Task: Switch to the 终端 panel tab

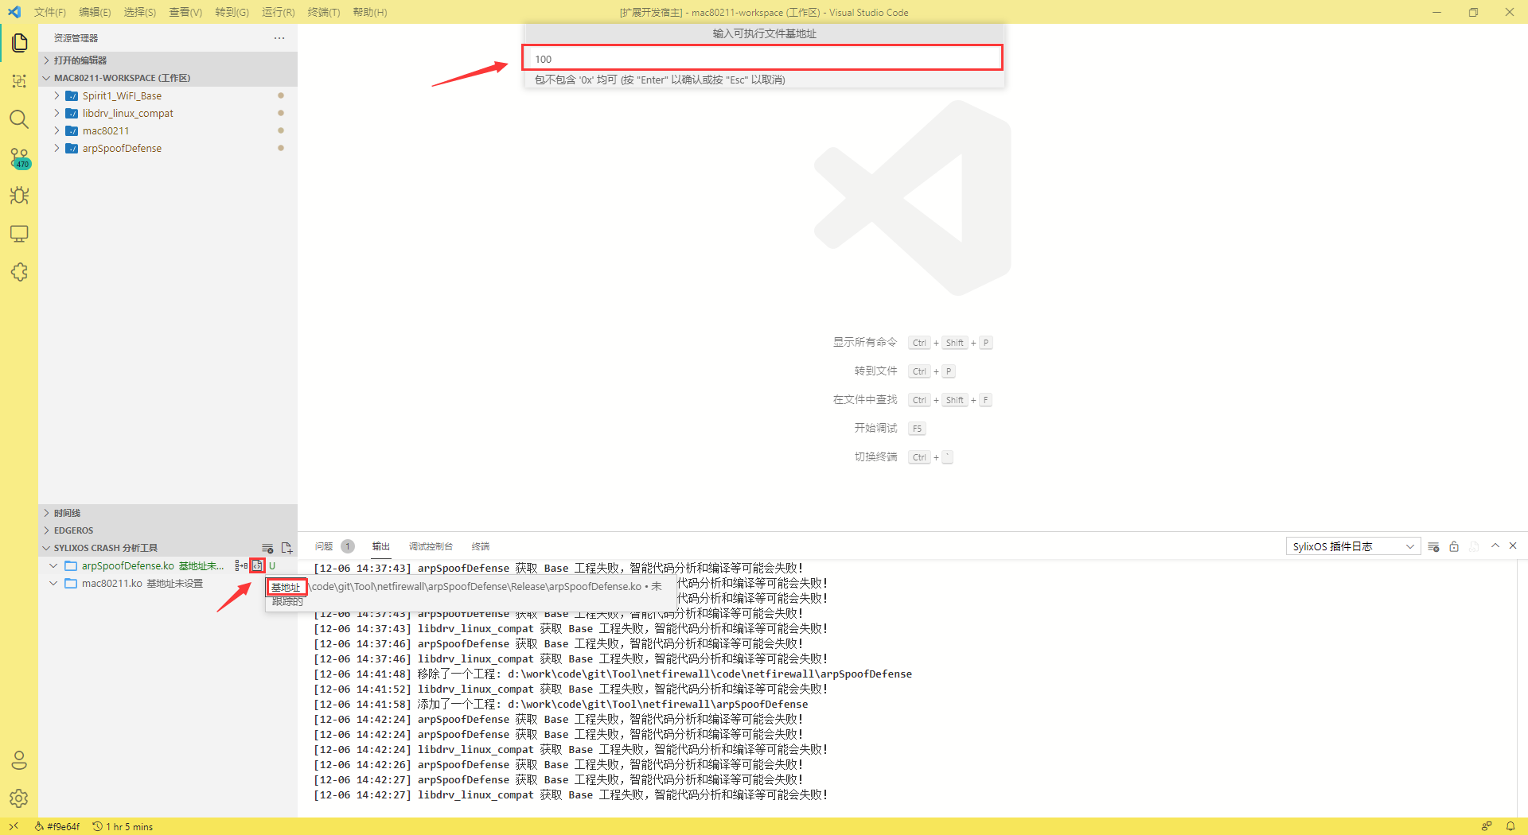Action: point(481,546)
